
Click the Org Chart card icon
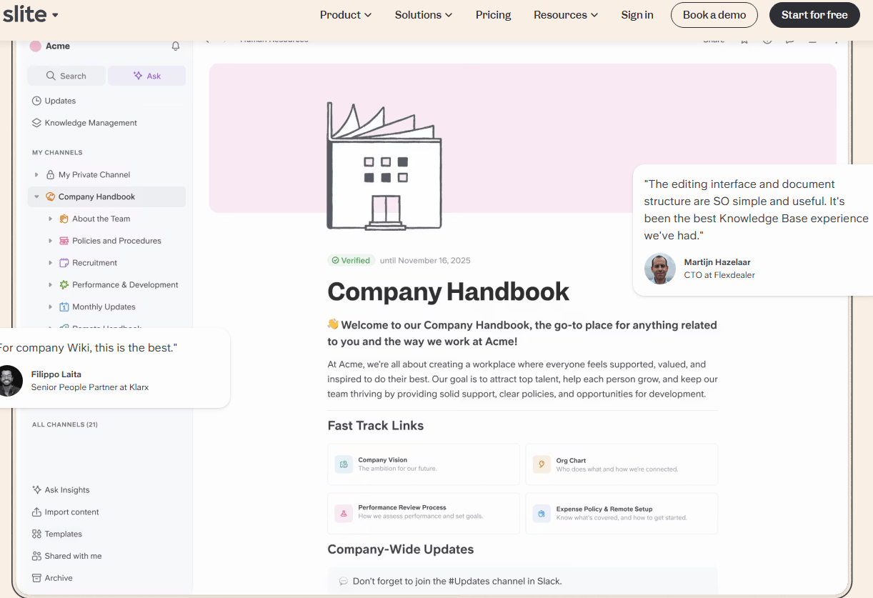click(542, 464)
